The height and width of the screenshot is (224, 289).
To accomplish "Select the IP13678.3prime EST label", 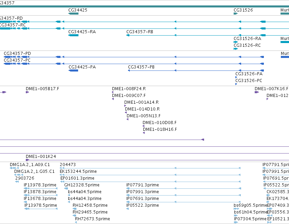I will tap(40, 199).
